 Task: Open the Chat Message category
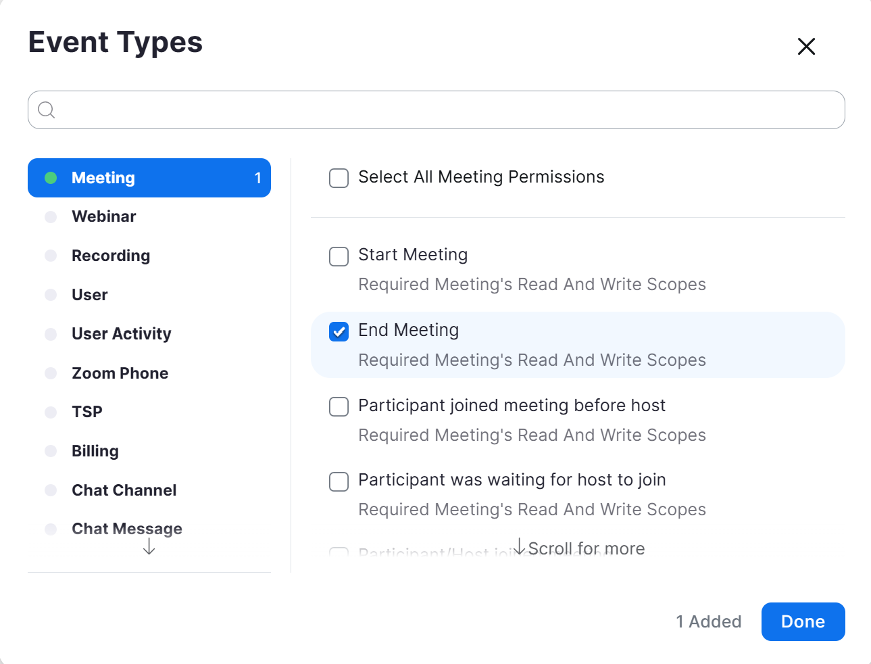pos(127,529)
